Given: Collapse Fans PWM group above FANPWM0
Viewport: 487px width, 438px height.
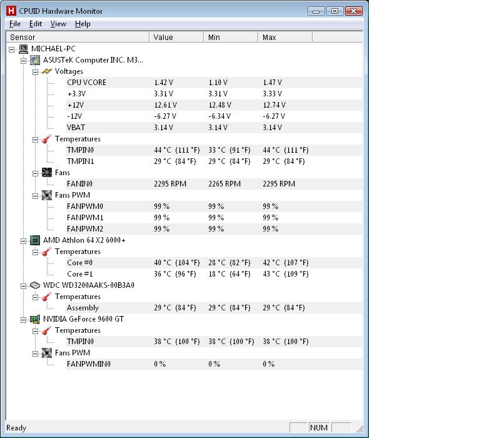Looking at the screenshot, I should pos(36,196).
